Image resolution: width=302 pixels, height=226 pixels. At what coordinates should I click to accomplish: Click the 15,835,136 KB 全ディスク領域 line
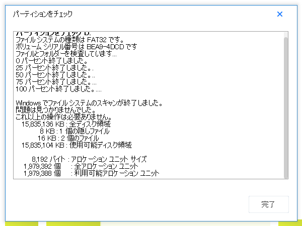pyautogui.click(x=66, y=124)
